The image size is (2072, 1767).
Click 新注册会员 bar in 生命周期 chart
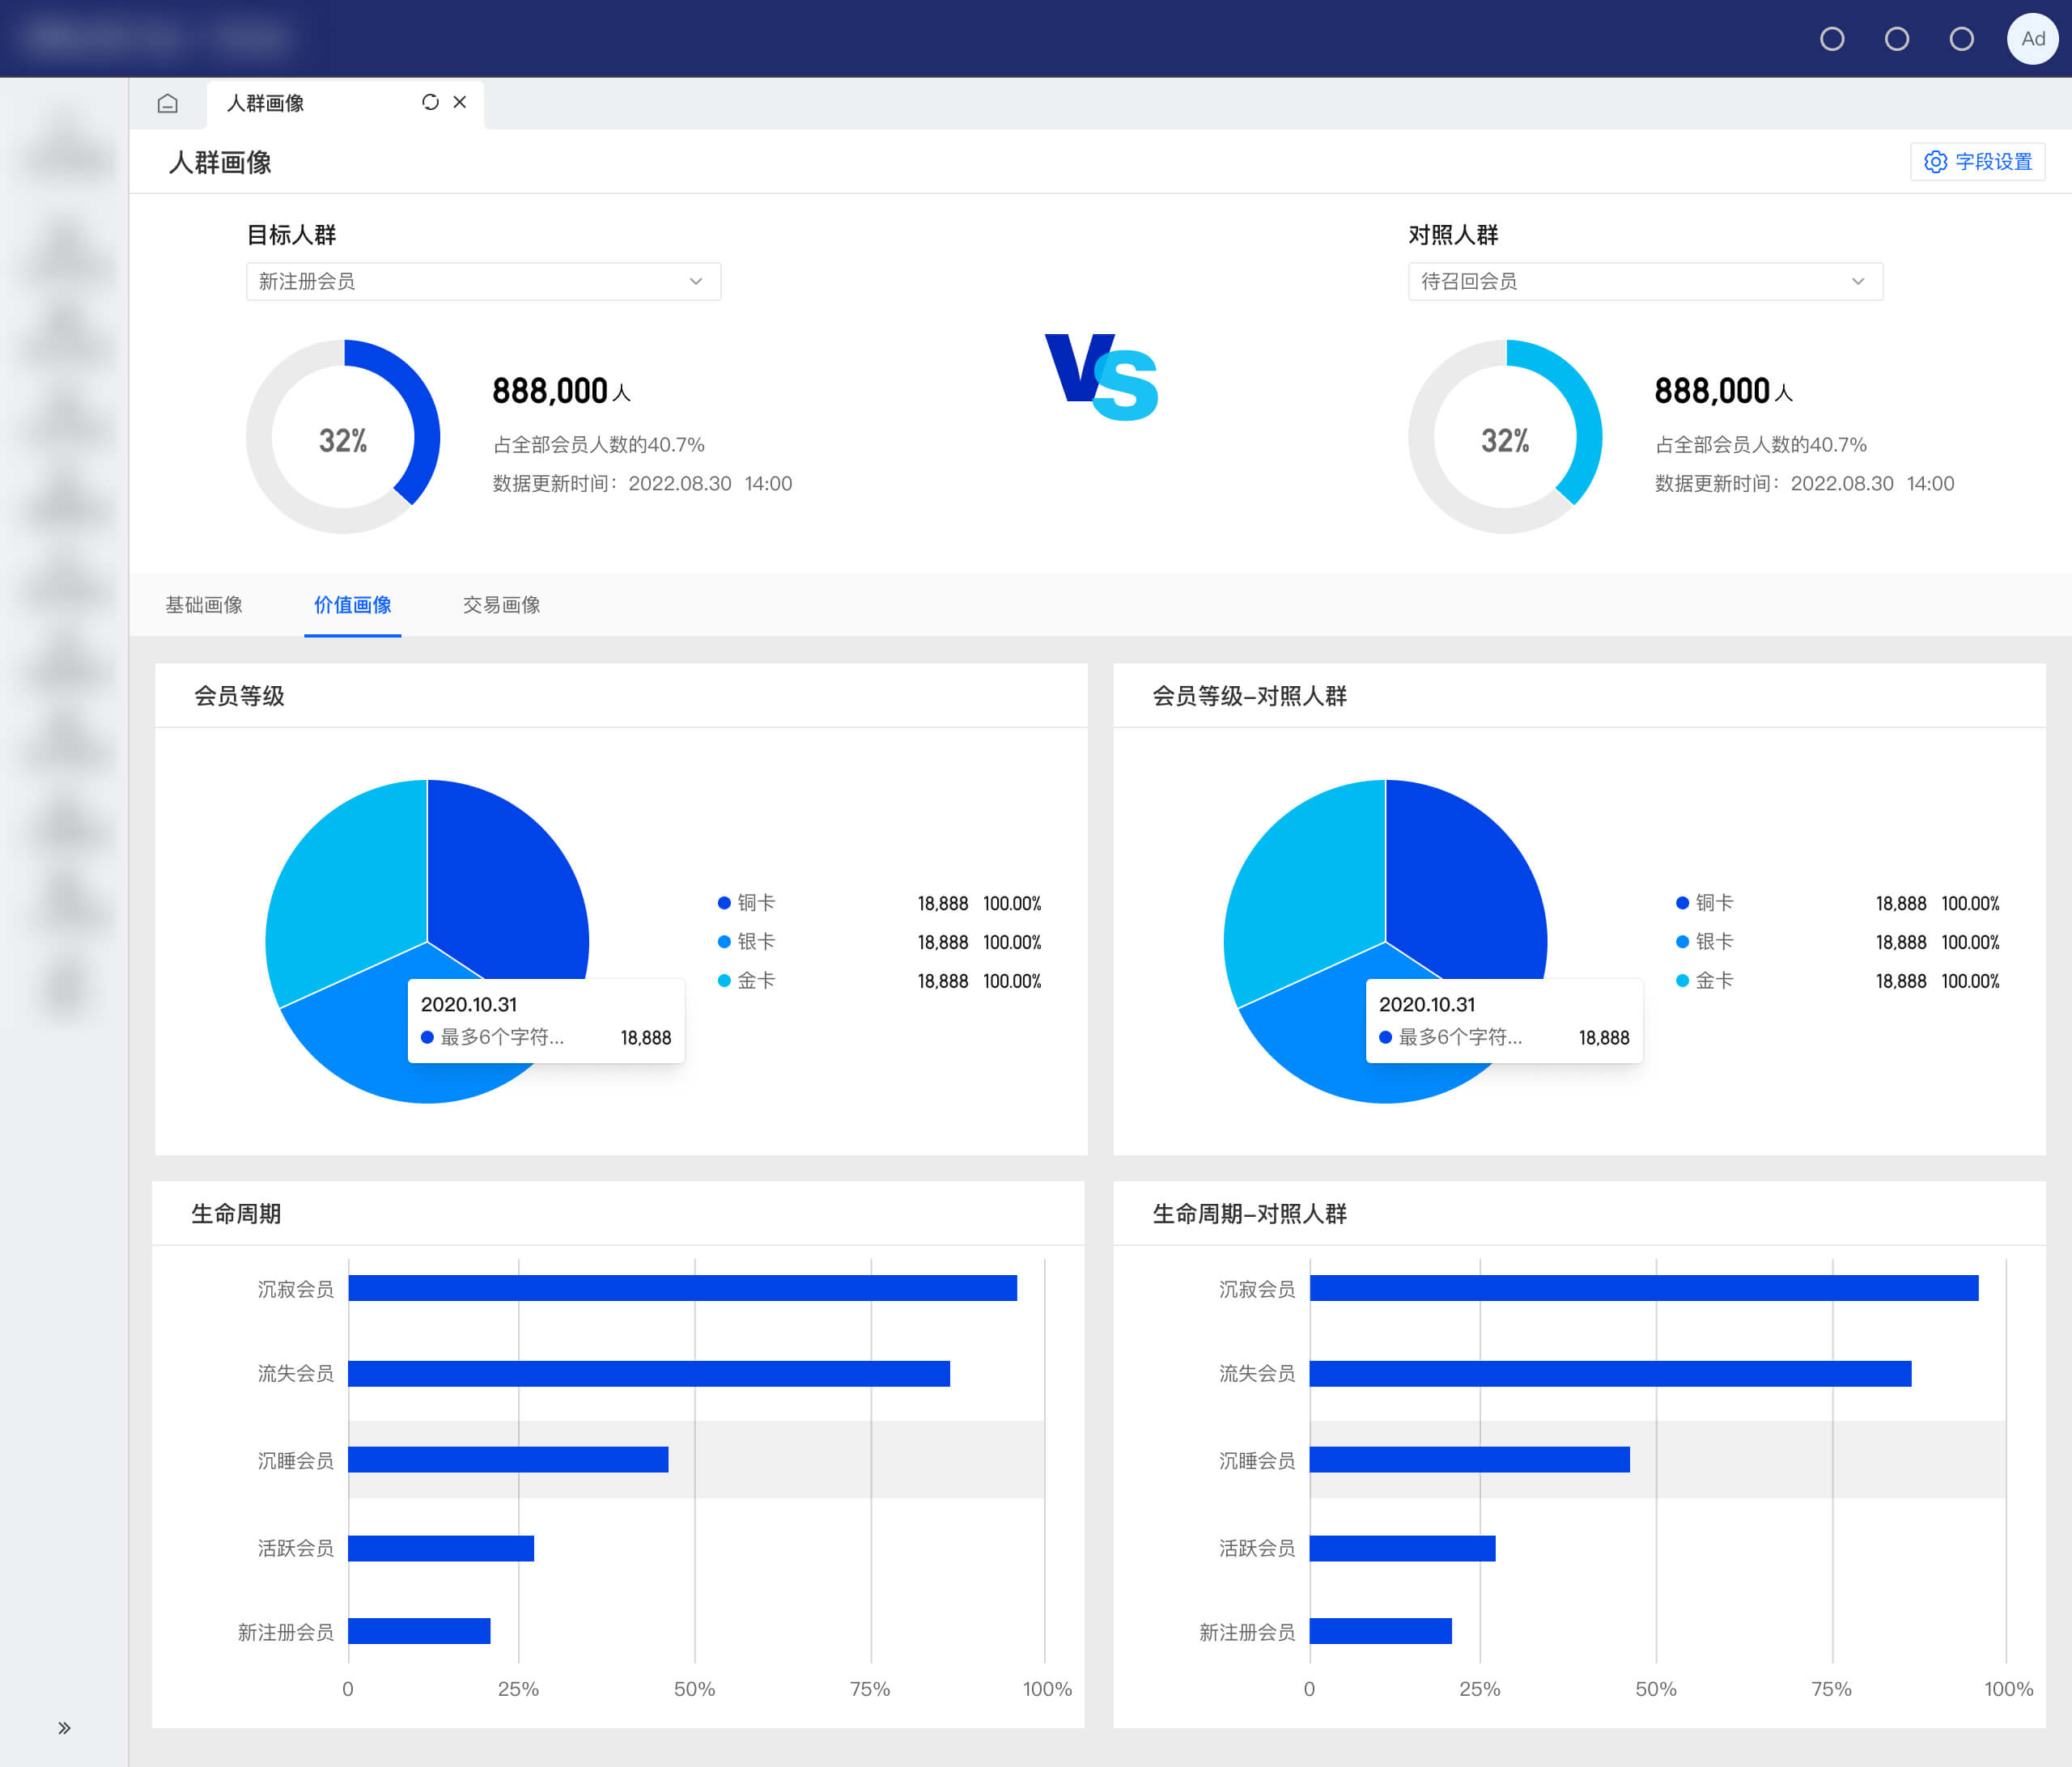pyautogui.click(x=419, y=1631)
